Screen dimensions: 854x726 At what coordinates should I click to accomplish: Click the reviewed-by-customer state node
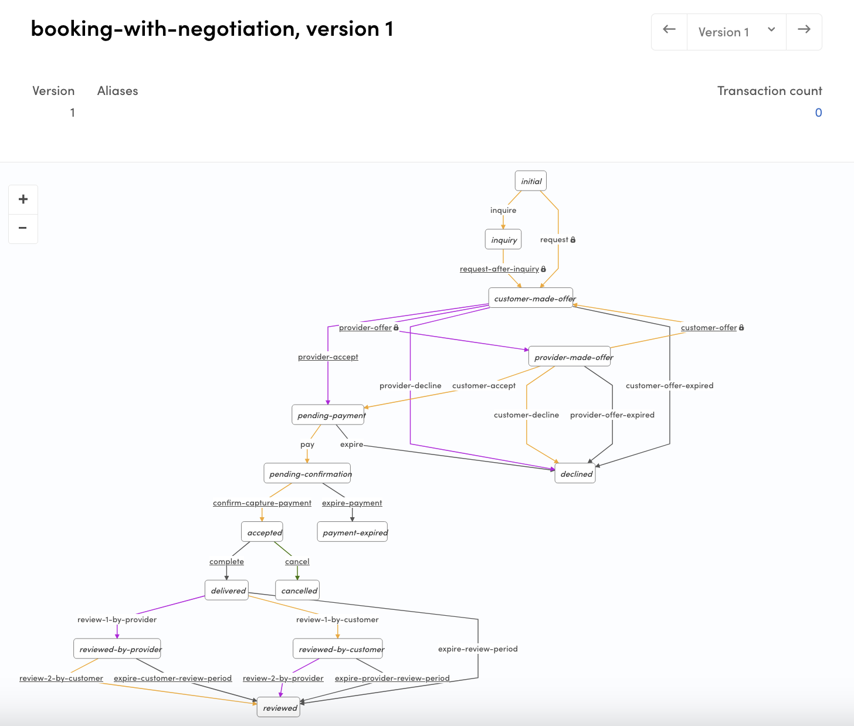[x=337, y=649]
